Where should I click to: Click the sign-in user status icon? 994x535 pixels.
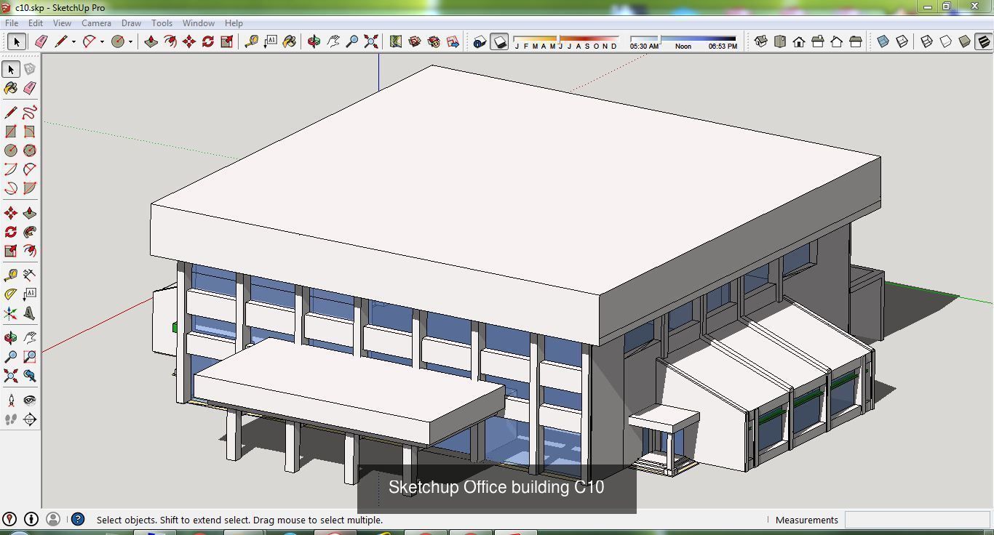point(53,519)
